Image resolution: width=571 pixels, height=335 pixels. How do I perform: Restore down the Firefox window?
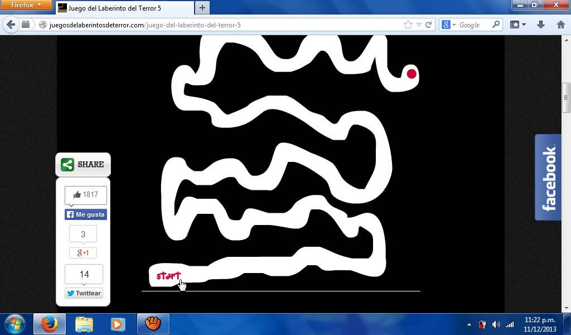coord(535,4)
